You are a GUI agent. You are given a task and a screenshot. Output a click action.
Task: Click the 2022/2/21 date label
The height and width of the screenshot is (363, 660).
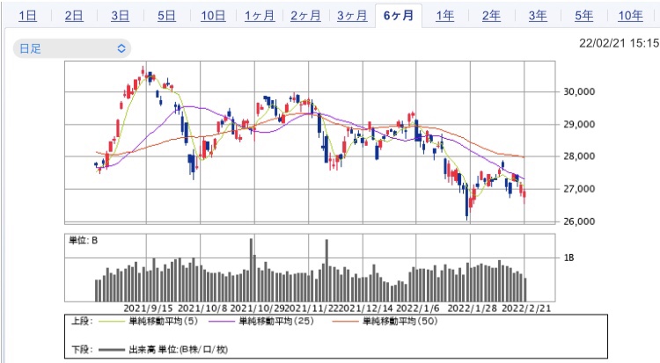pyautogui.click(x=526, y=309)
